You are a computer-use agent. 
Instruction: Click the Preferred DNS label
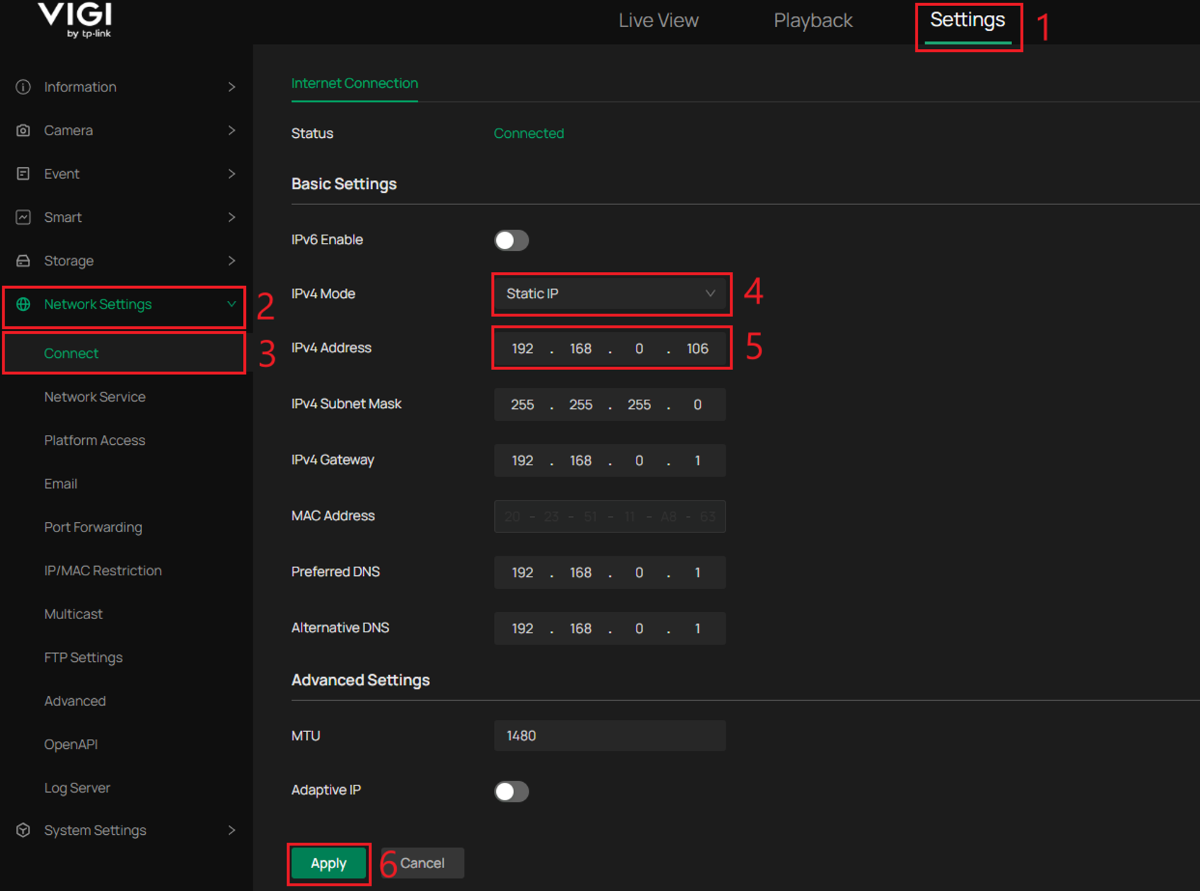tap(336, 572)
